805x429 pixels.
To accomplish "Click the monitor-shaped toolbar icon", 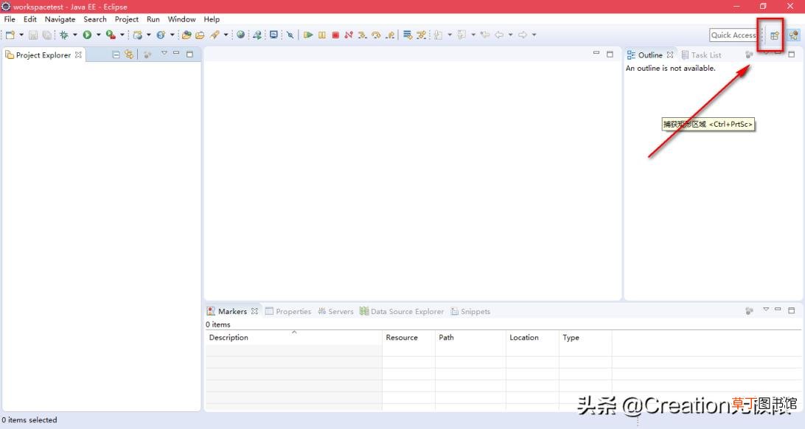I will click(273, 35).
